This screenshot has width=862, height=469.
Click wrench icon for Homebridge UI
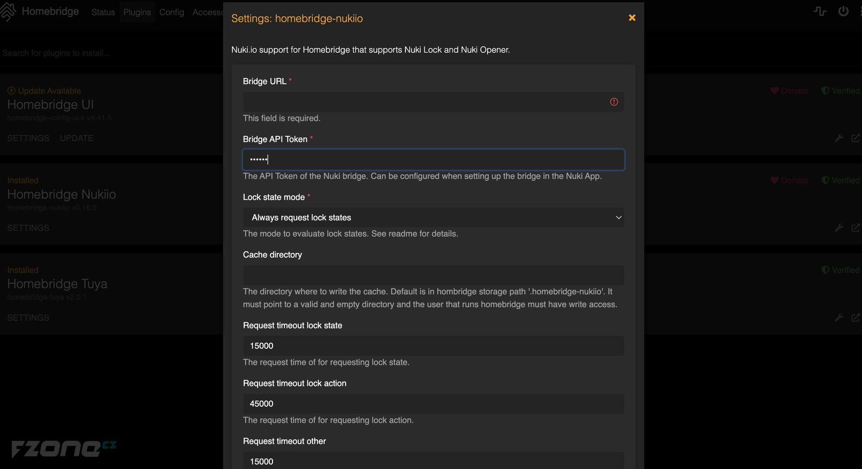click(x=839, y=138)
